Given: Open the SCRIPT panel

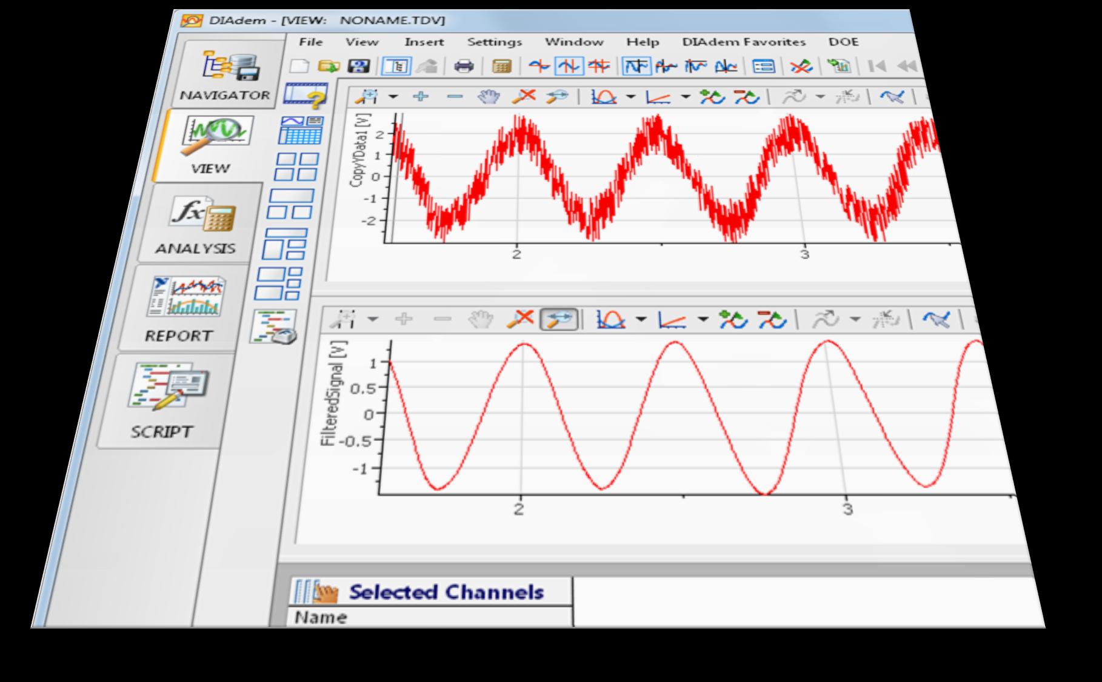Looking at the screenshot, I should (165, 401).
